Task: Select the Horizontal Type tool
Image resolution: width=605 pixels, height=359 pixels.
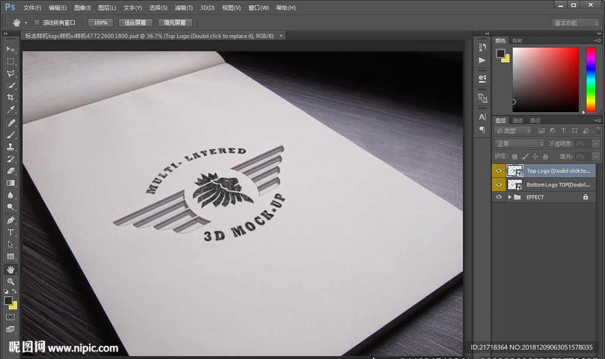Action: pos(11,232)
